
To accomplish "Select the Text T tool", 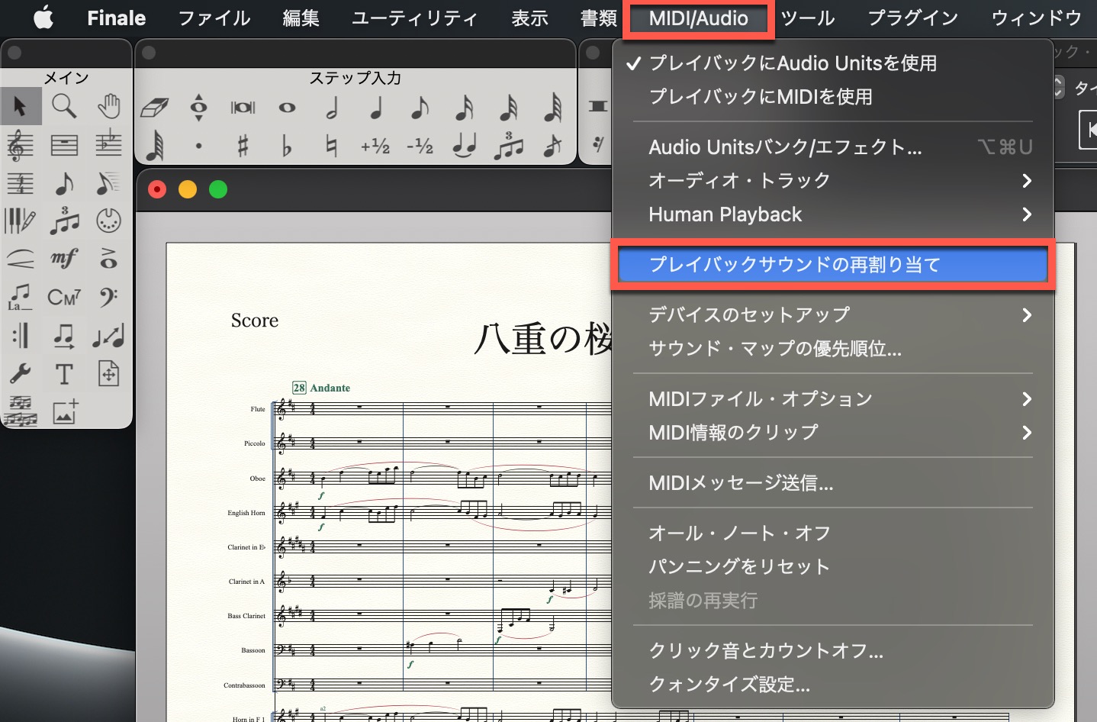I will [x=64, y=374].
